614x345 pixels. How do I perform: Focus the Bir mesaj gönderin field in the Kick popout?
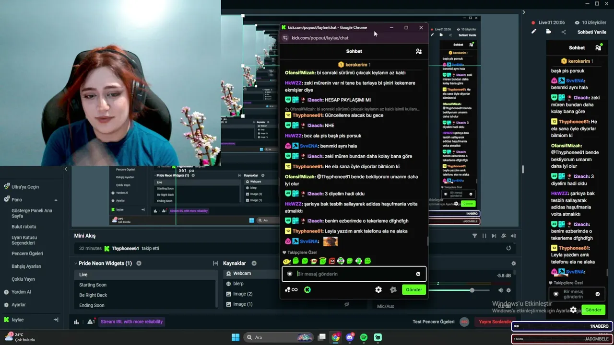(x=354, y=274)
